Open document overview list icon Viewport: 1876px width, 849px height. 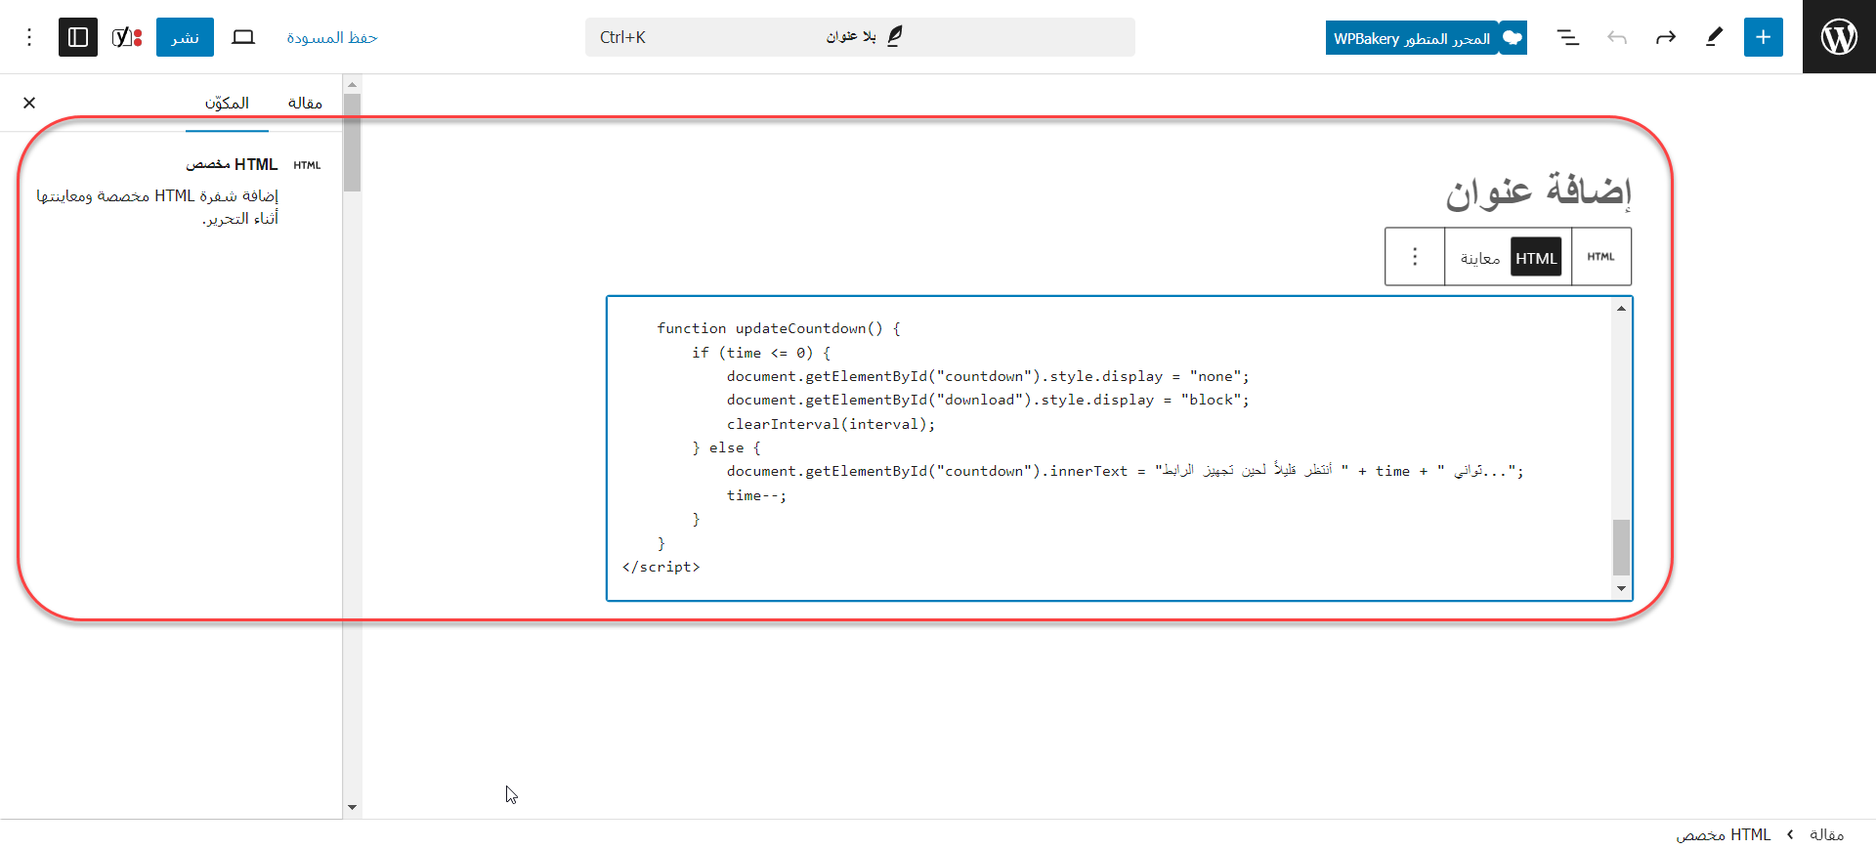click(x=1567, y=37)
